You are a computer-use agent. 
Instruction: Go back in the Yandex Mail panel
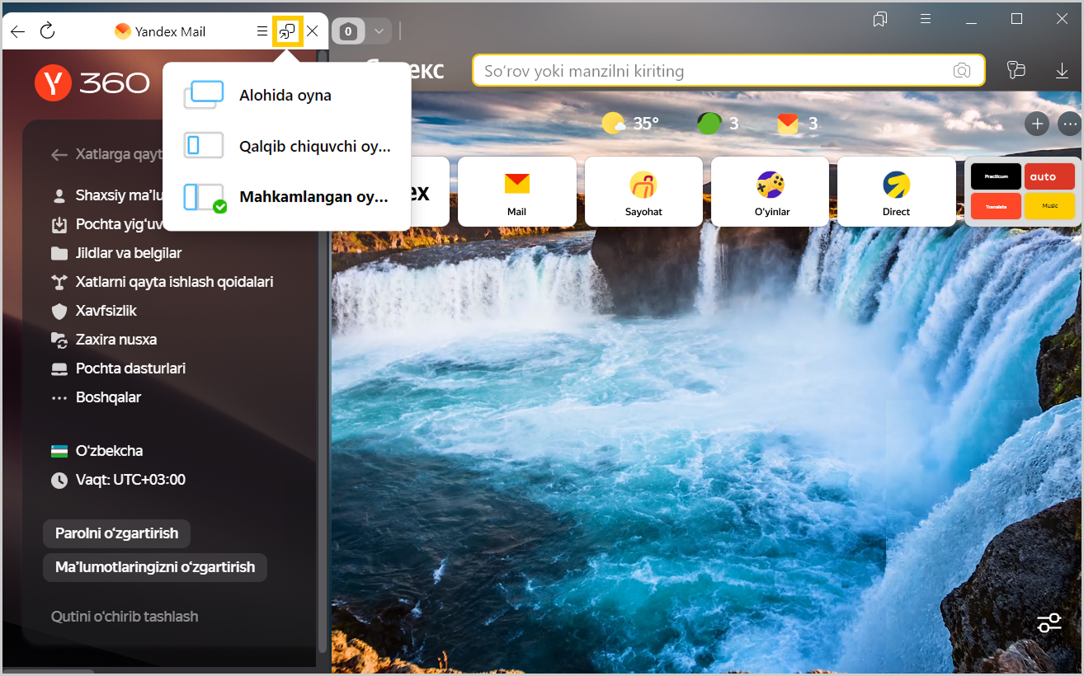click(17, 31)
